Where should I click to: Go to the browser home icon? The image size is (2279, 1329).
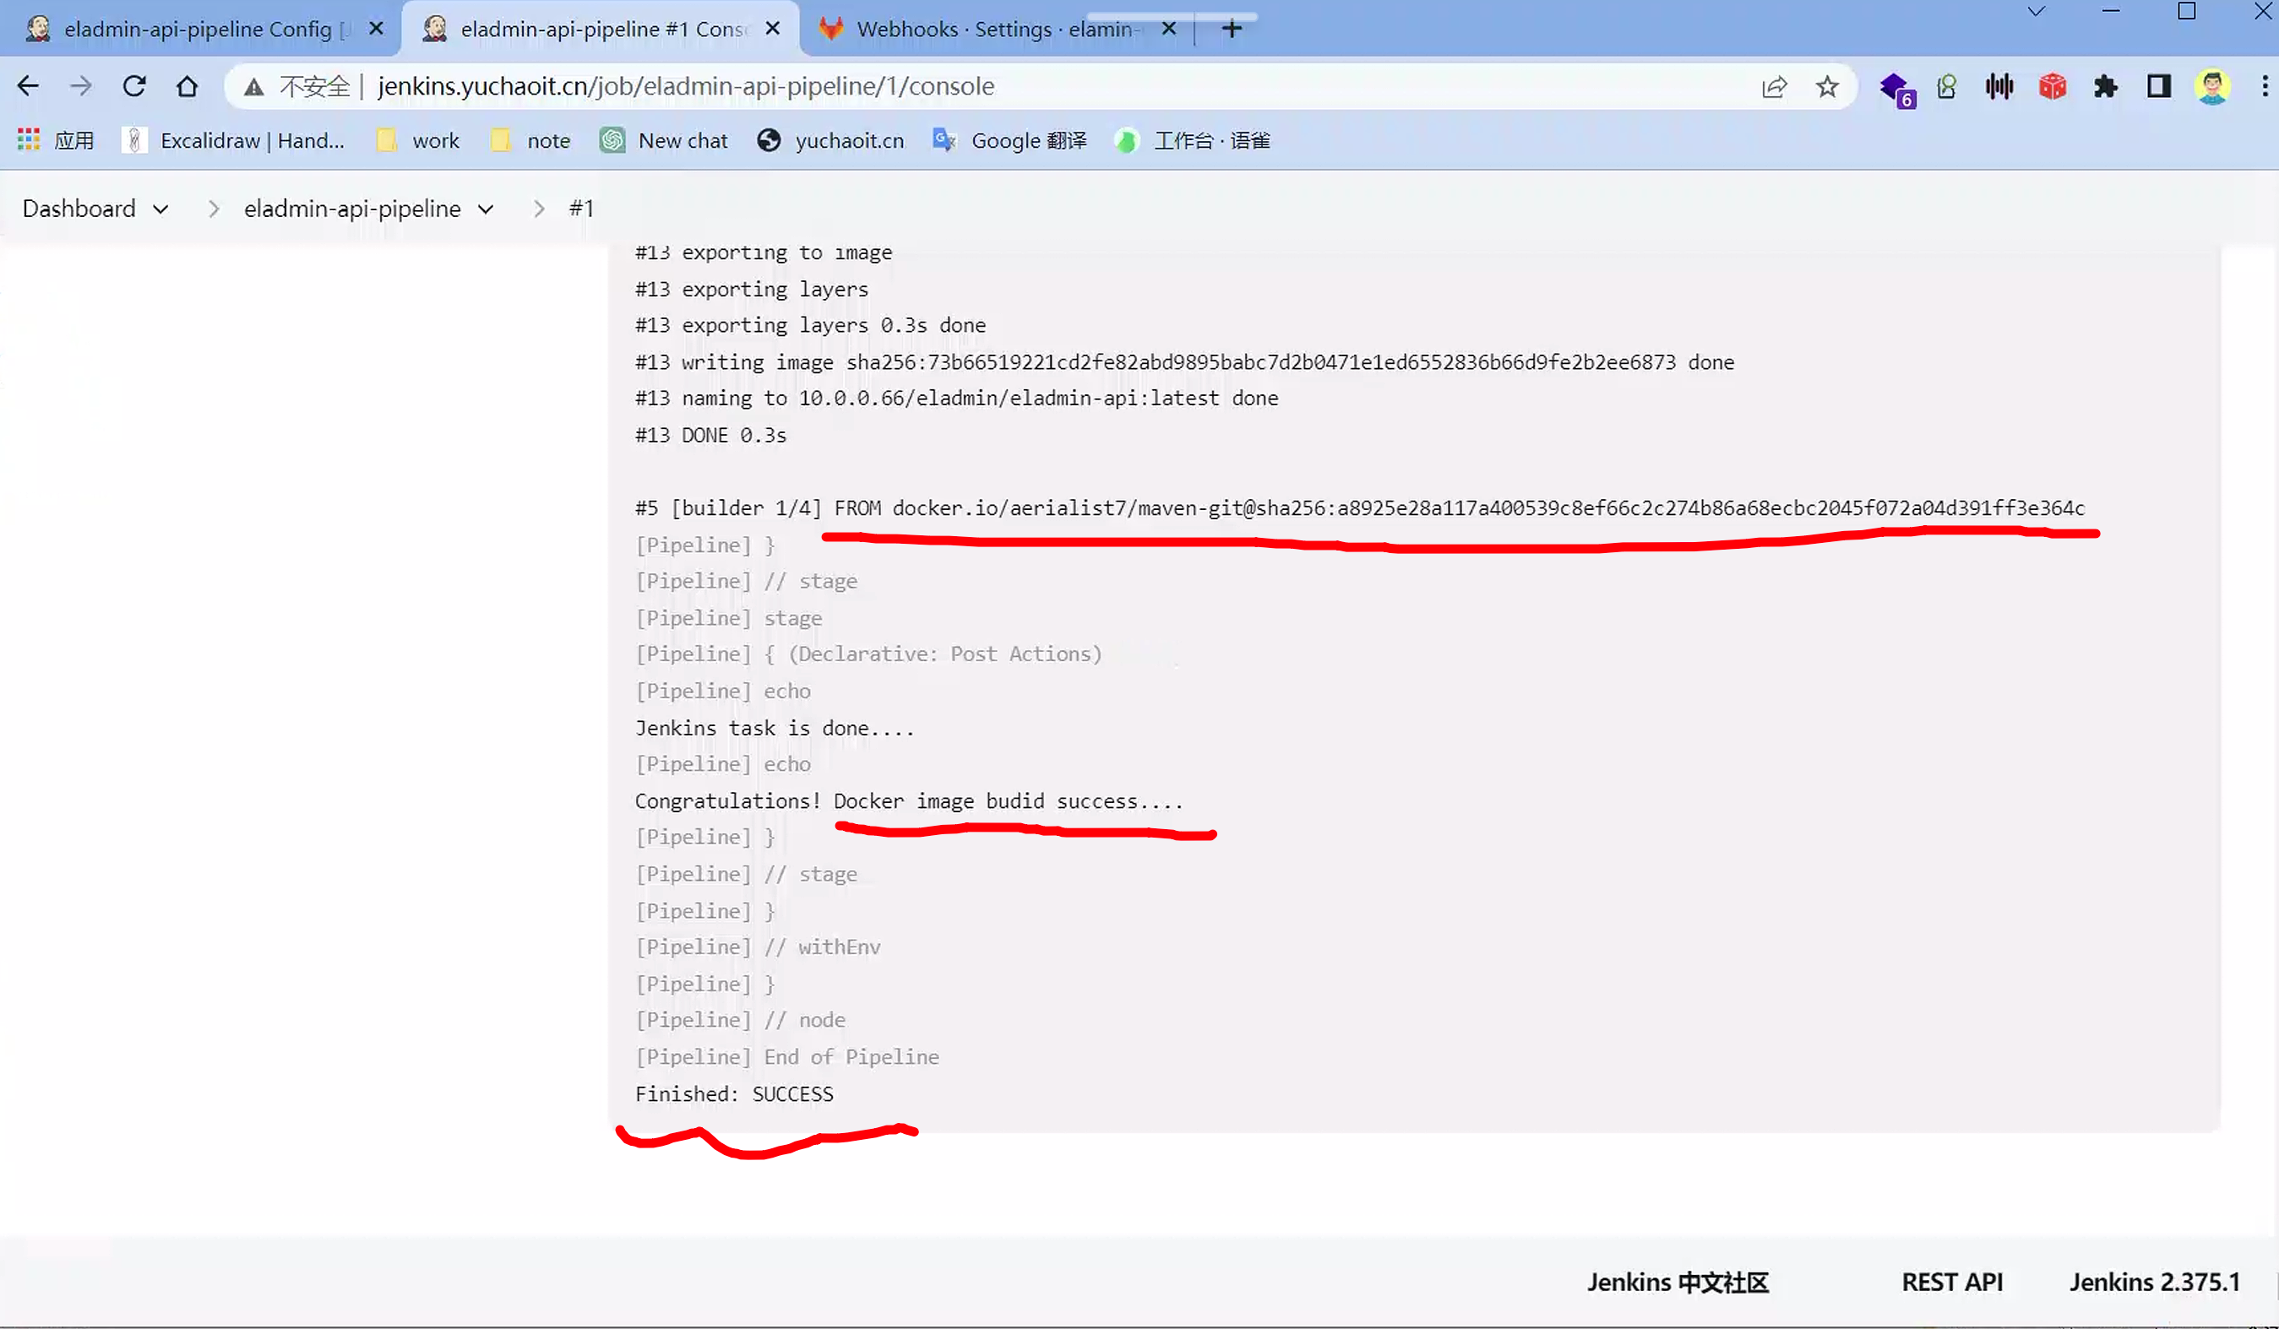coord(187,86)
